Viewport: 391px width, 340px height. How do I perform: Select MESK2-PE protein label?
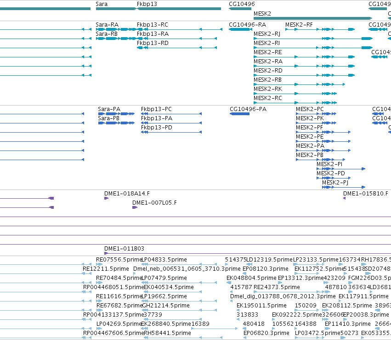click(310, 137)
